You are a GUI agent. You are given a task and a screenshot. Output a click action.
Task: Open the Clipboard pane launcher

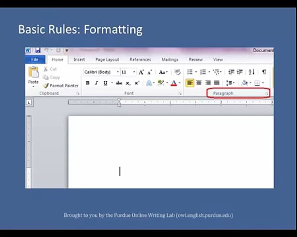78,93
